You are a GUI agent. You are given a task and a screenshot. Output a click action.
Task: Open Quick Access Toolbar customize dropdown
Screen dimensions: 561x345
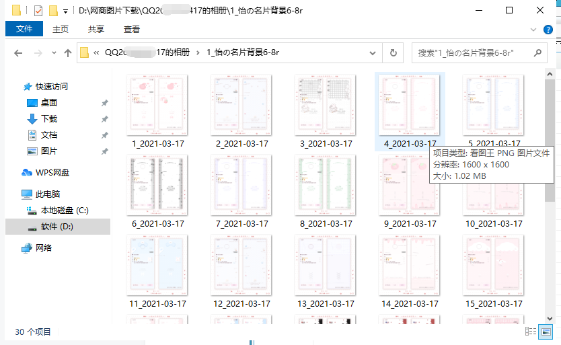point(65,11)
